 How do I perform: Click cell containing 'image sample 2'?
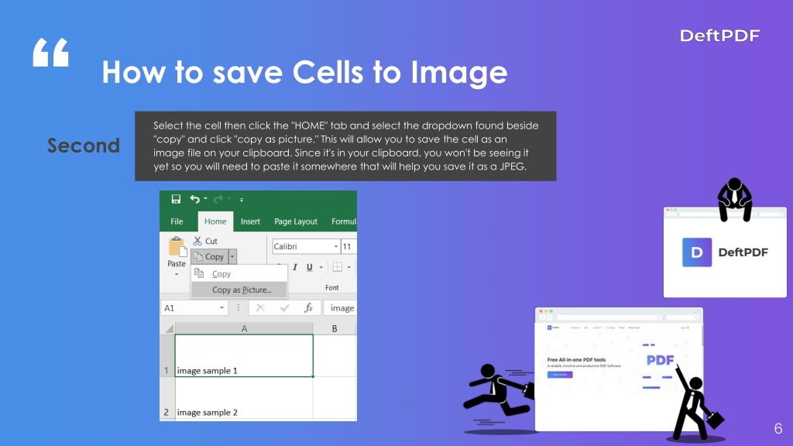(x=244, y=399)
